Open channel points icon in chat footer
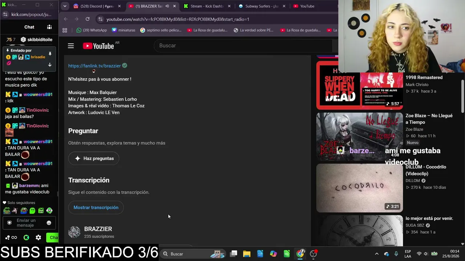Screen dimensions: 465x261 click(x=11, y=237)
